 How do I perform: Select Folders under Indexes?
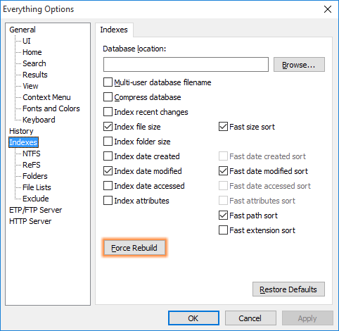point(35,176)
